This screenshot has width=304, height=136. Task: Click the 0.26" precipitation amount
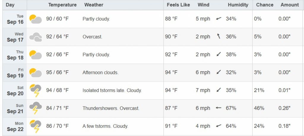284,108
